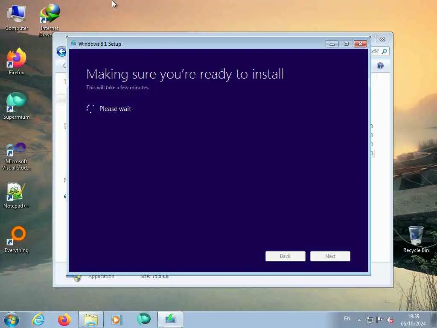Viewport: 437px width, 328px height.
Task: Show hidden tray icons arrow
Action: (359, 320)
